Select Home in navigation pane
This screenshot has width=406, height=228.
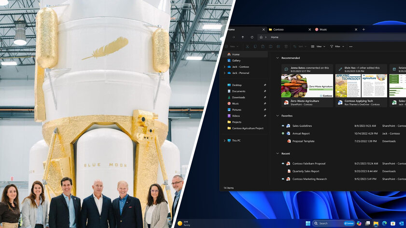[245, 54]
